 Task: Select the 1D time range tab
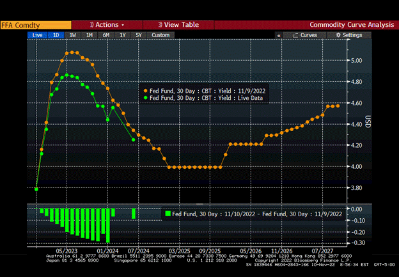coord(55,35)
